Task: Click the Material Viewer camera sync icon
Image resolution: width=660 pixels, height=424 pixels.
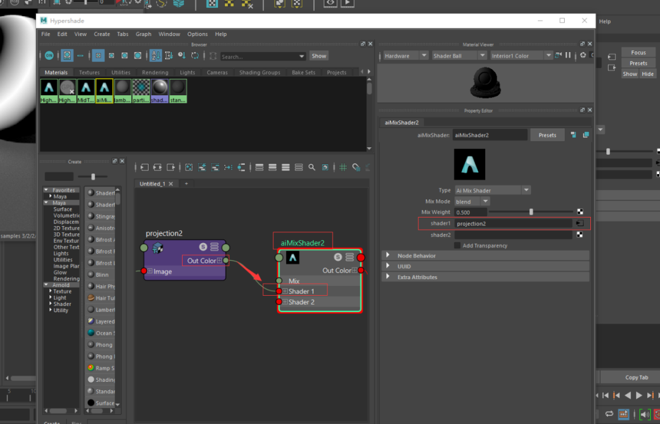Action: tap(558, 55)
